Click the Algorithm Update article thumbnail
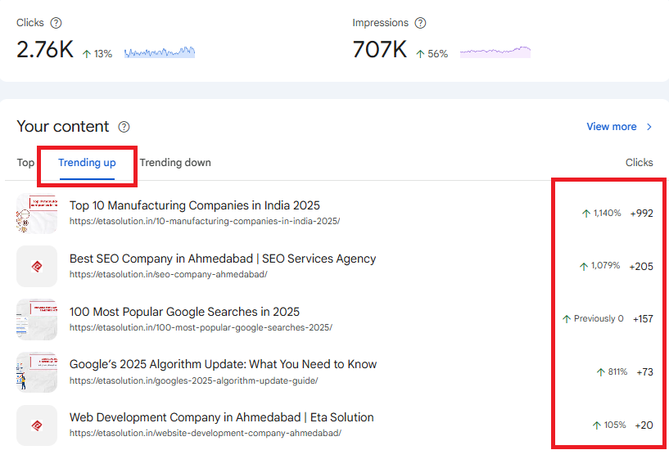669x459 pixels. tap(37, 372)
